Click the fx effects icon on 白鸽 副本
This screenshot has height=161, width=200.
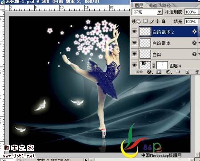[x=194, y=43]
